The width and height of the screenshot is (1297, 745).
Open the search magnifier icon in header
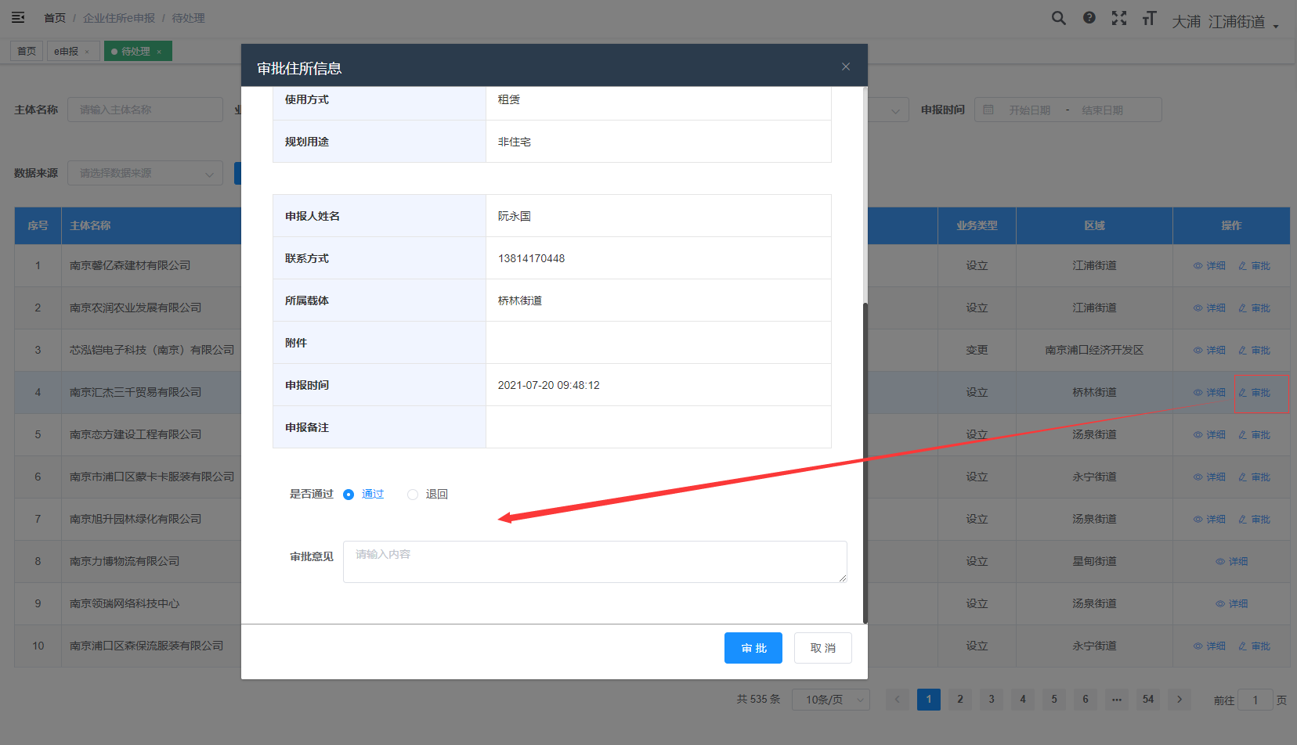(x=1059, y=18)
